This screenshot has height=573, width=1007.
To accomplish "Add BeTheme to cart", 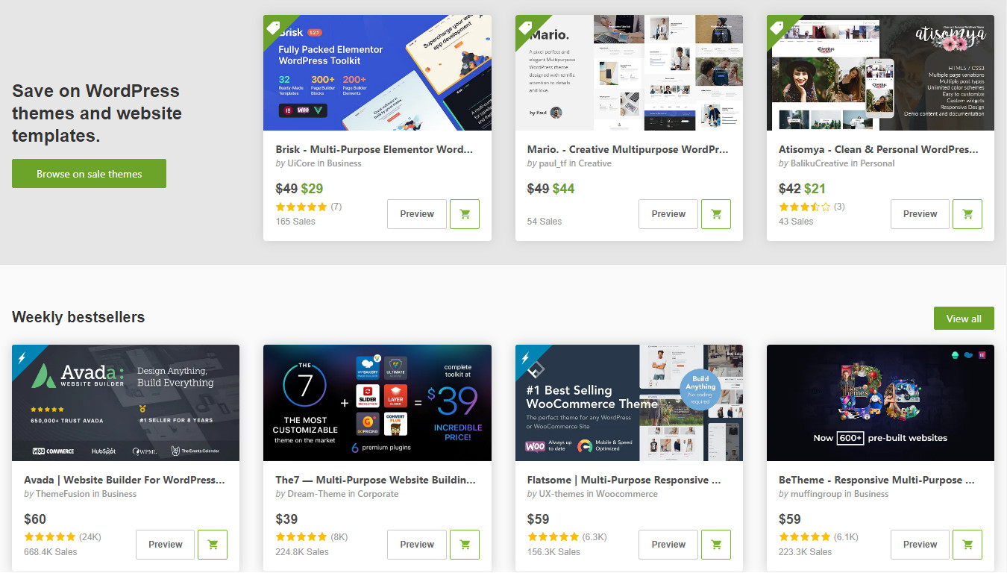I will point(967,545).
